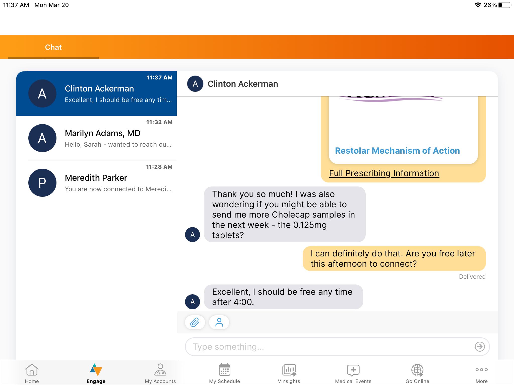This screenshot has height=385, width=514.
Task: Open Restolar Mechanism of Action link
Action: click(397, 151)
